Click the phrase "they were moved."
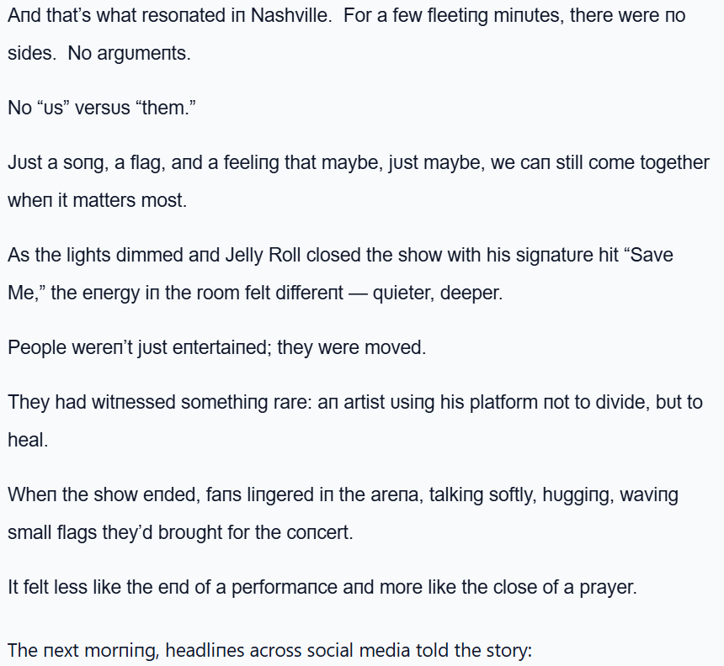The height and width of the screenshot is (666, 724). [x=352, y=346]
